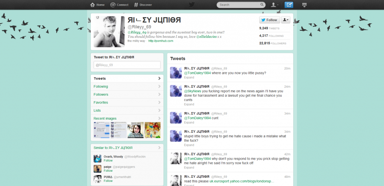Select Favorites in the sidebar

coord(127,102)
